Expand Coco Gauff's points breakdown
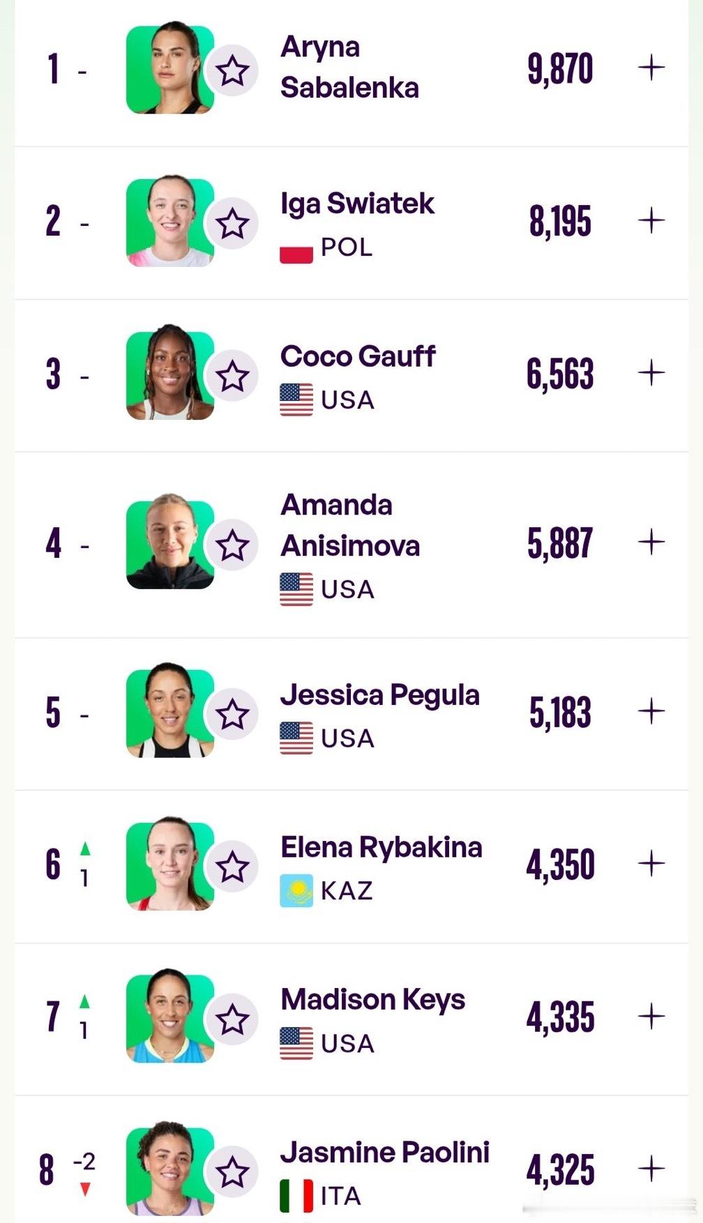Image resolution: width=703 pixels, height=1223 pixels. click(651, 373)
